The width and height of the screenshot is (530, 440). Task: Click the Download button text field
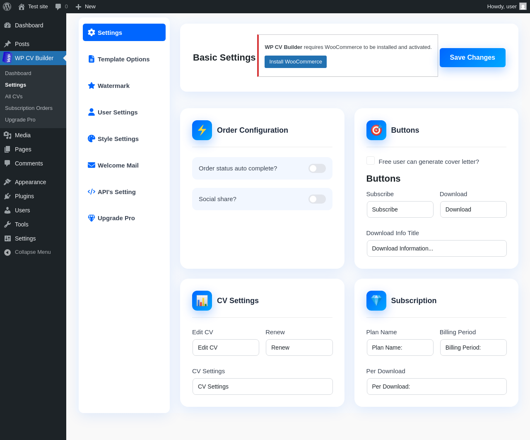point(473,209)
